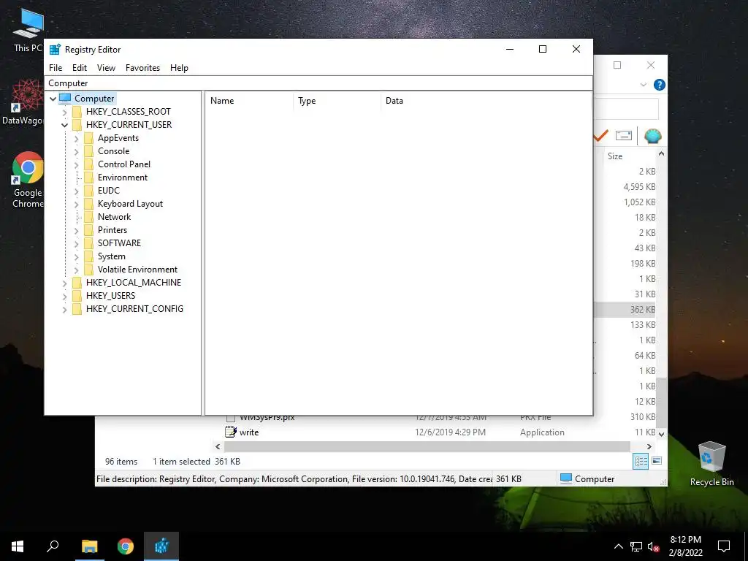Select the Network key
Screen dimensions: 748x561
click(x=114, y=216)
